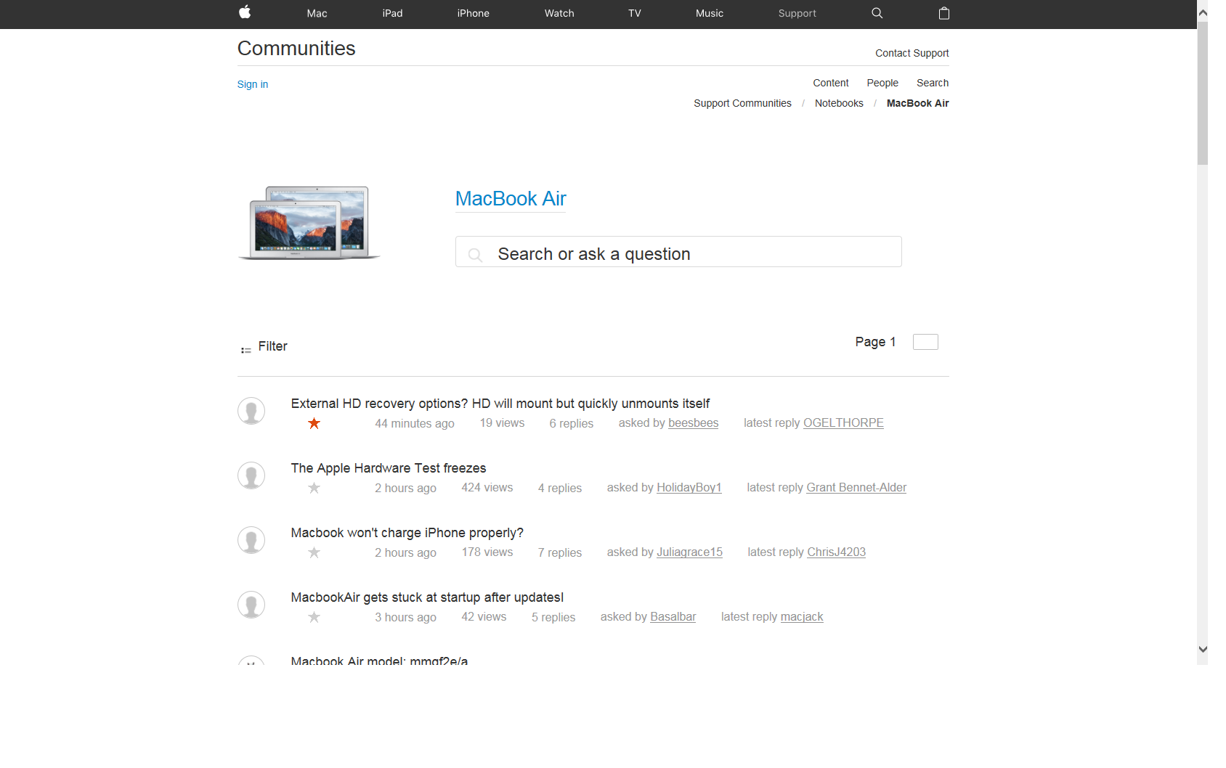This screenshot has width=1226, height=768.
Task: Click star on MacbookAir stuck at startup thread
Action: pyautogui.click(x=314, y=617)
